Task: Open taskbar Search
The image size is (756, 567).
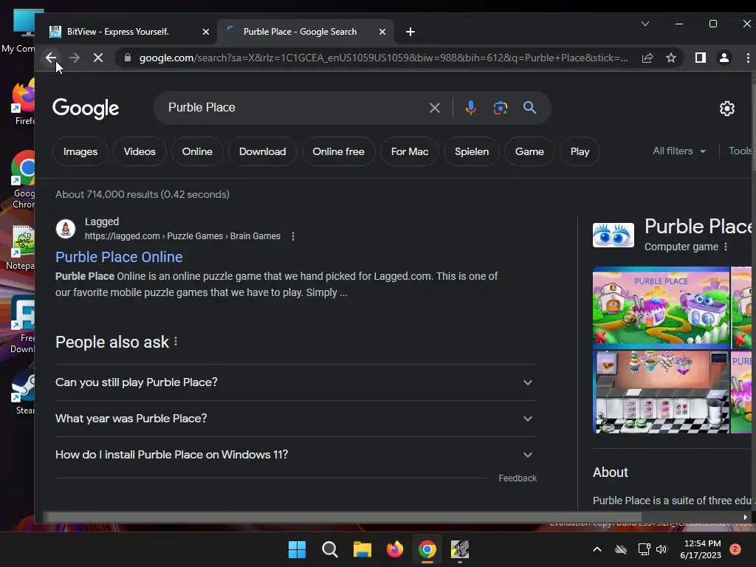Action: (330, 549)
